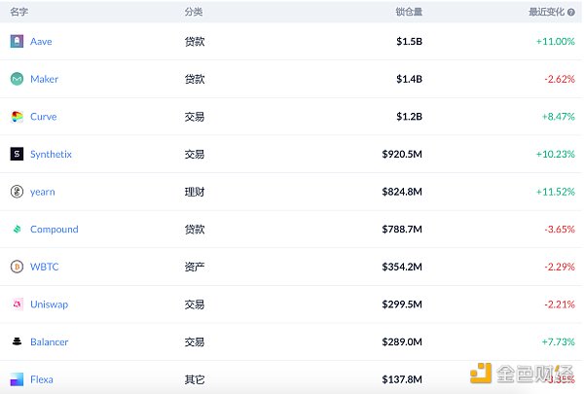The width and height of the screenshot is (584, 394).
Task: Click the Uniswap pink unicorn icon
Action: point(17,304)
